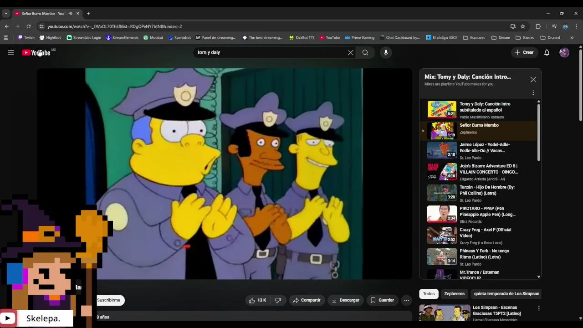Subscribe with the Suscribirme button

click(x=108, y=300)
